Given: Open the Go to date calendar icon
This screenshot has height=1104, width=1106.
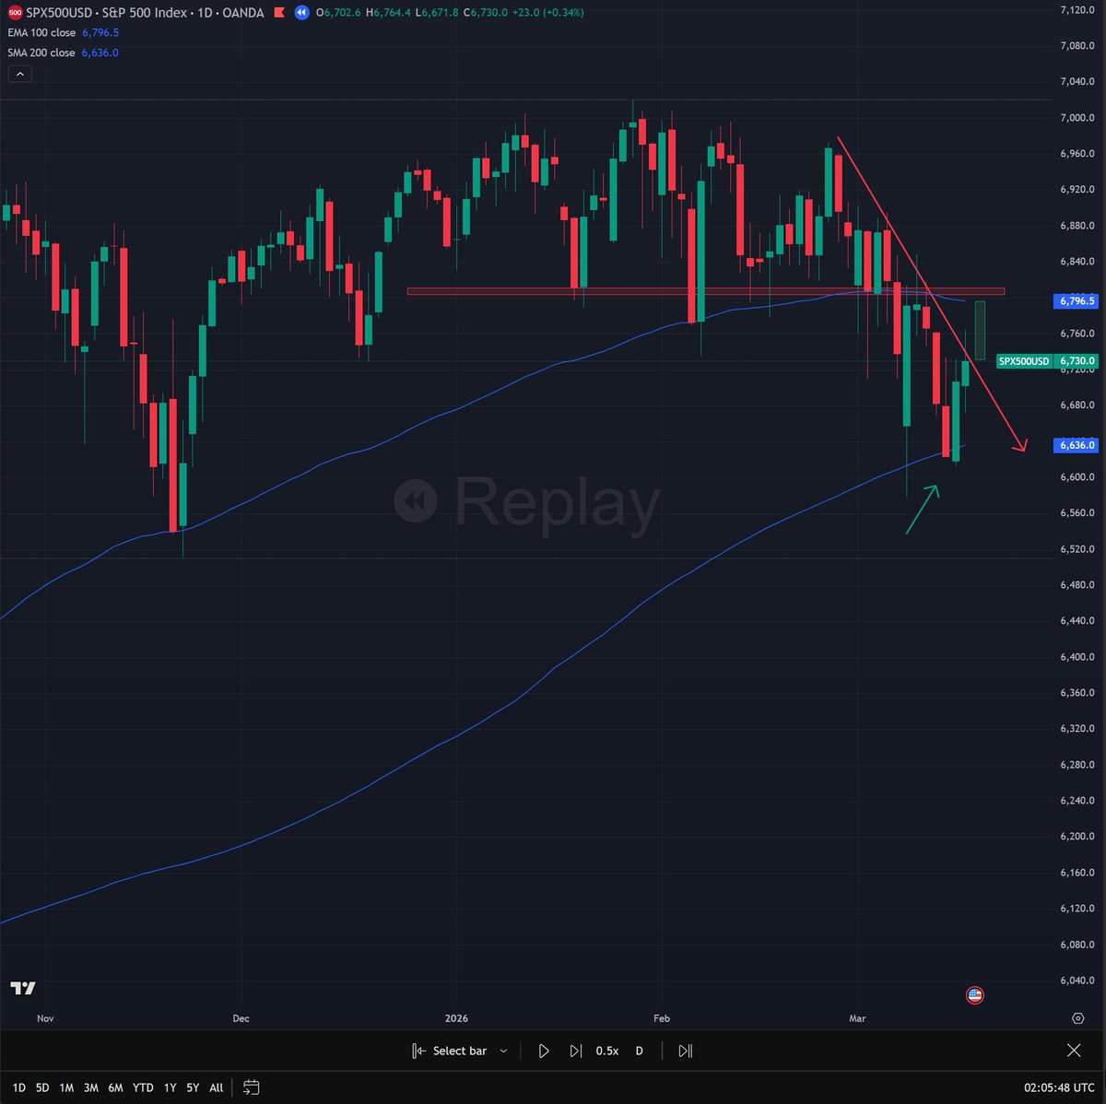Looking at the screenshot, I should point(252,1087).
